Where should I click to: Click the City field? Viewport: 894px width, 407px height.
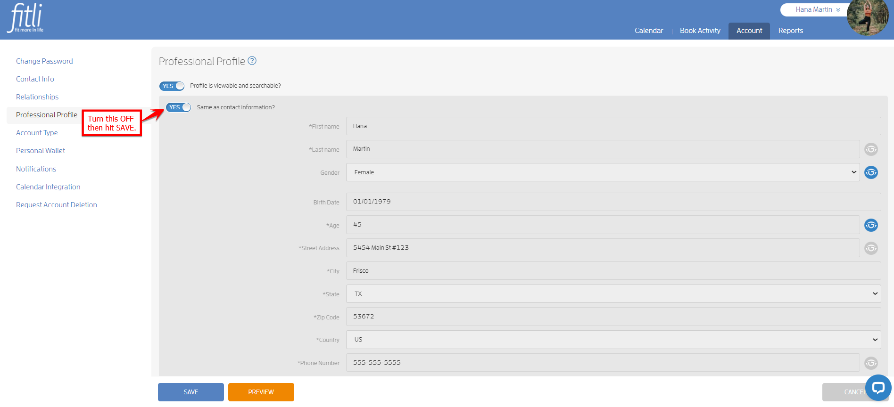pyautogui.click(x=613, y=271)
